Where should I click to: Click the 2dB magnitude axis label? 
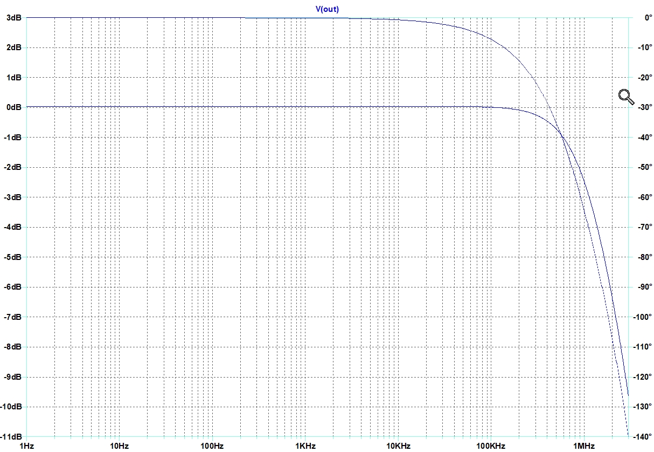14,47
